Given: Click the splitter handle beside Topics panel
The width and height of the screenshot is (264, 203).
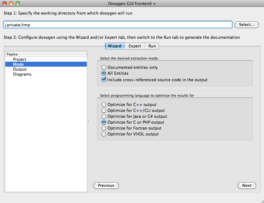Looking at the screenshot, I should coord(89,121).
